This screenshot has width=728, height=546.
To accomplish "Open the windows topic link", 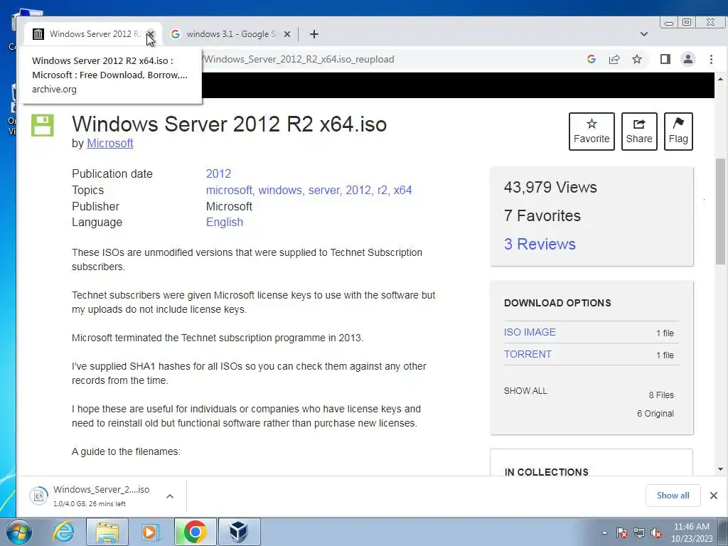I will (280, 191).
